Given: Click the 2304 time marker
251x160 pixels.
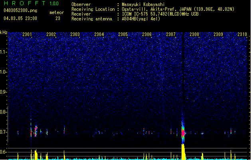Looking at the screenshot, I should tap(99, 34).
